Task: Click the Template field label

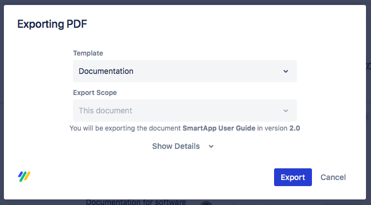Action: point(88,53)
